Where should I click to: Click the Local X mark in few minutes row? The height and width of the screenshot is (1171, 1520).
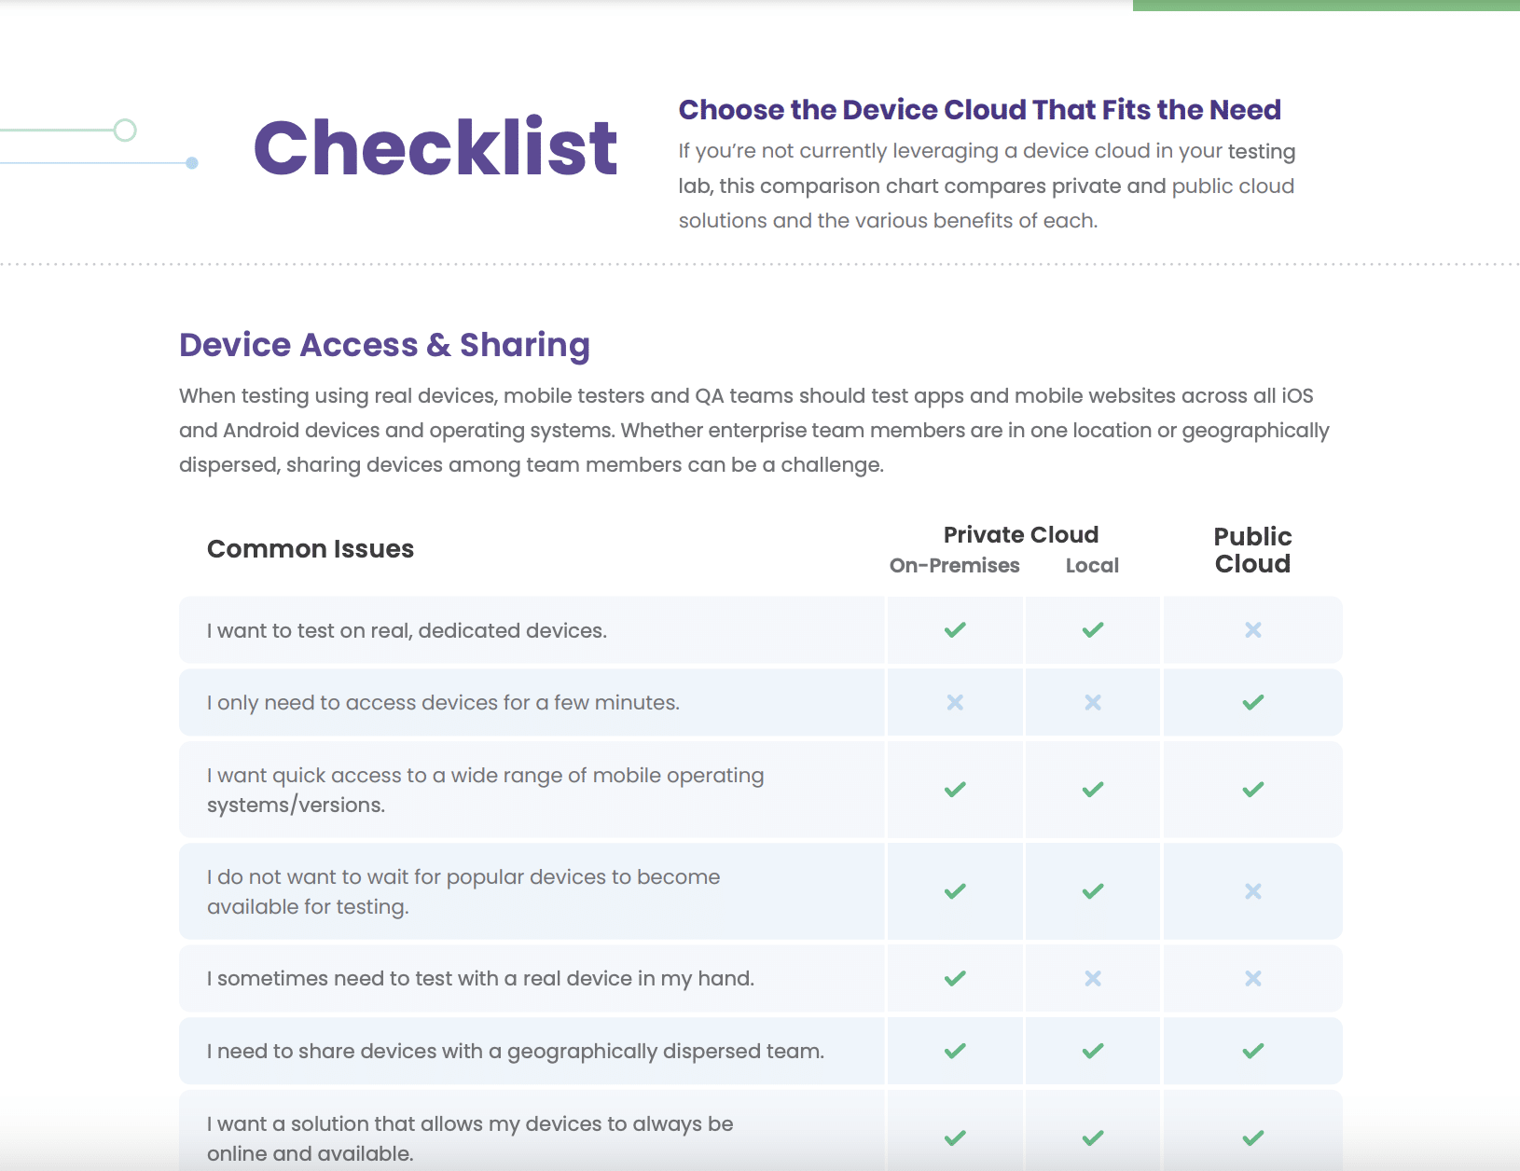click(x=1093, y=702)
